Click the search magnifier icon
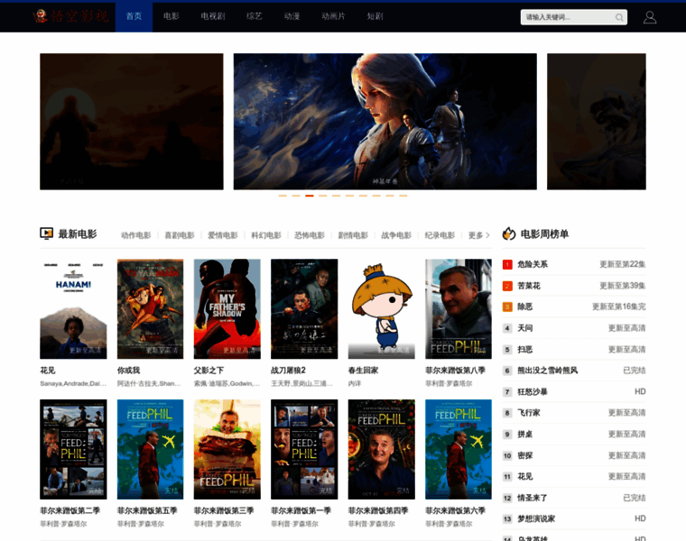Screen dimensions: 686x541 tap(619, 17)
